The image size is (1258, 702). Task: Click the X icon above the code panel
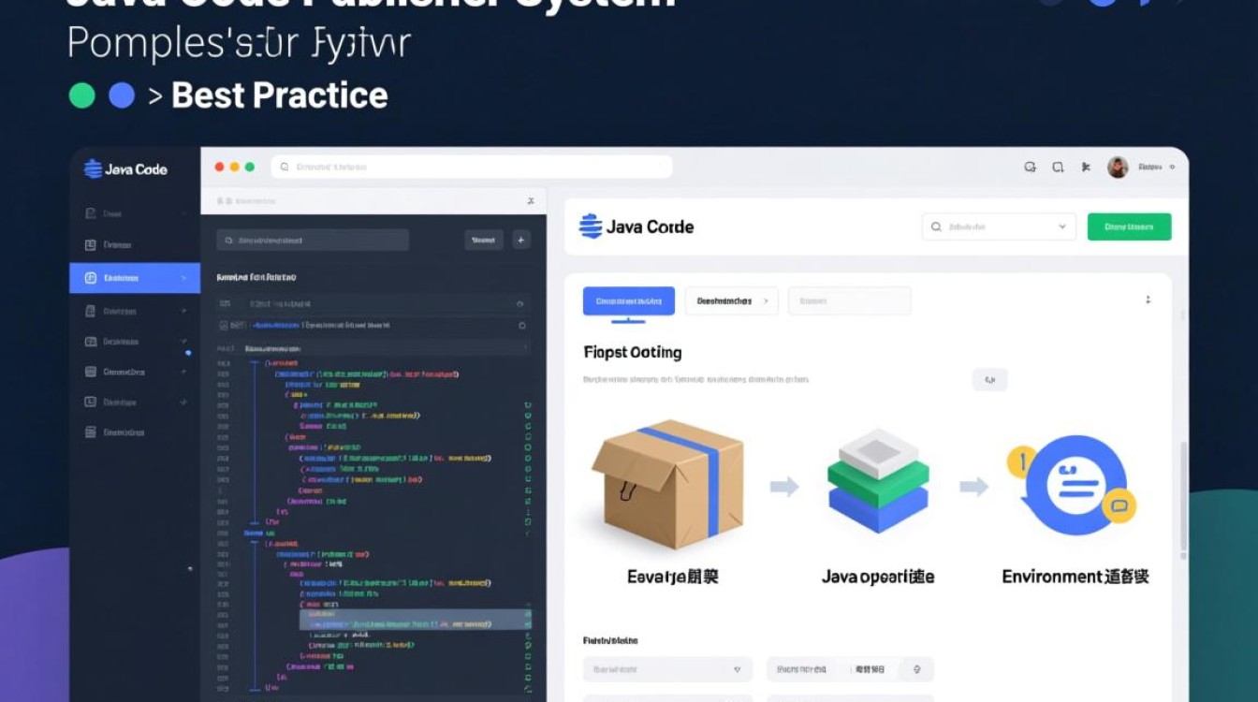coord(531,200)
